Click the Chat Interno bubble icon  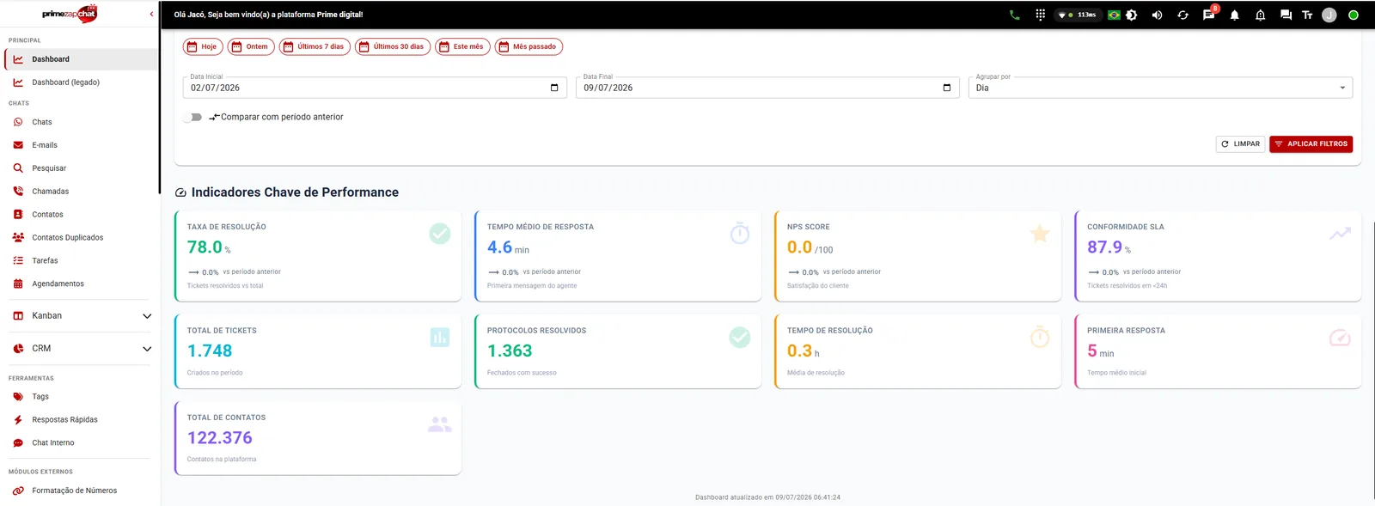(x=18, y=443)
